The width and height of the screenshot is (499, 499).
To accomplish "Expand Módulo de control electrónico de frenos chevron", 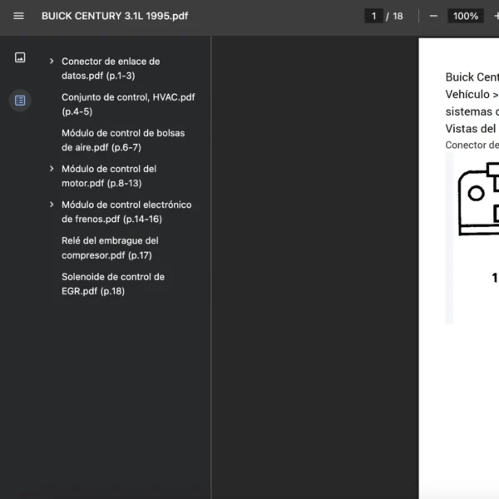I will (52, 205).
